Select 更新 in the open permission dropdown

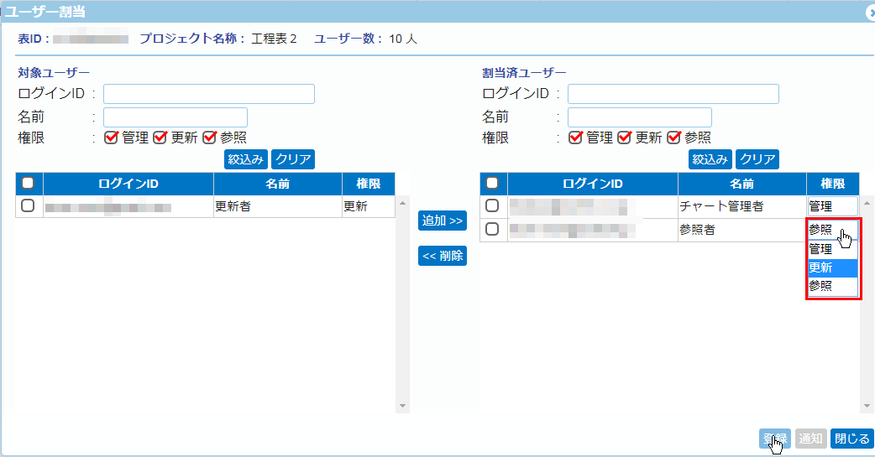coord(831,267)
